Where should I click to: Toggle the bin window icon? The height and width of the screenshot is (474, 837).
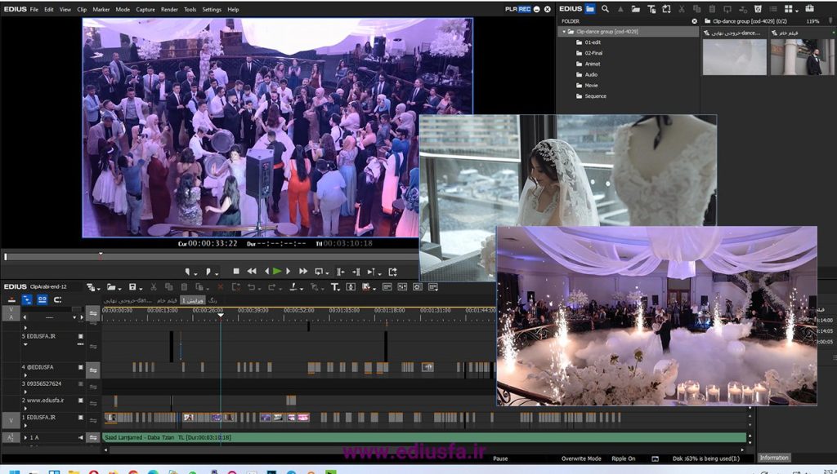coord(387,286)
